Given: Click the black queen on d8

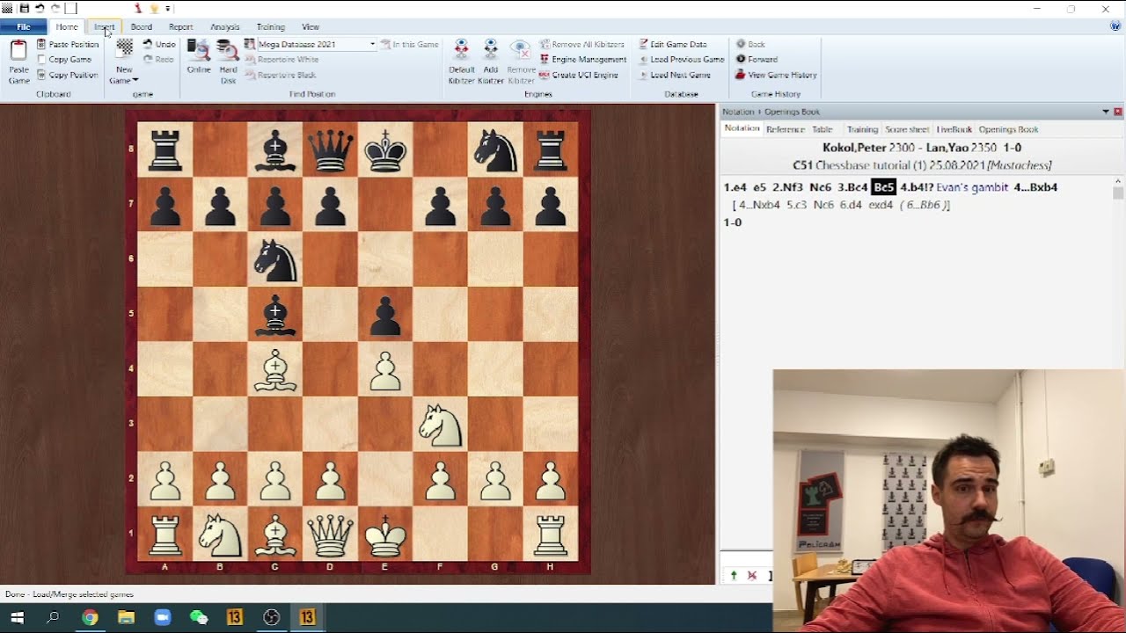Looking at the screenshot, I should tap(331, 150).
